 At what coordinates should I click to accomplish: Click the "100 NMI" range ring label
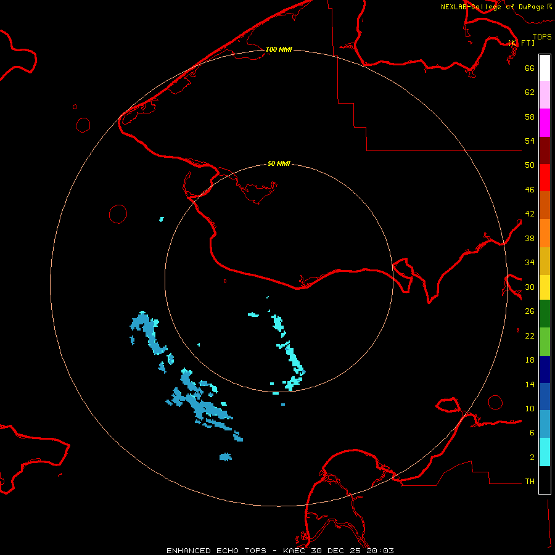[x=279, y=49]
